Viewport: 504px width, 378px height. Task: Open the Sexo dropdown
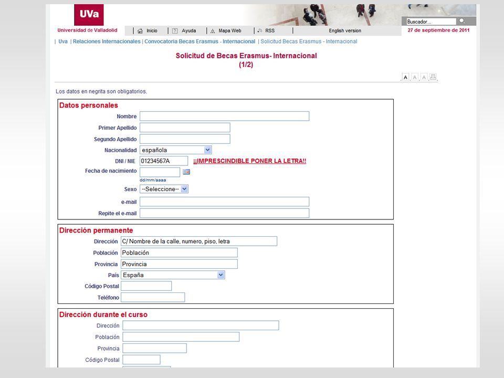(164, 189)
